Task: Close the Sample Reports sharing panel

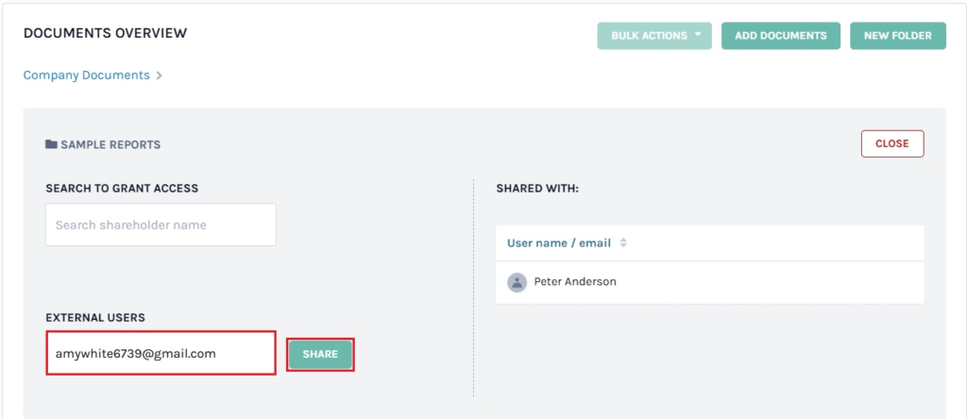Action: coord(891,143)
